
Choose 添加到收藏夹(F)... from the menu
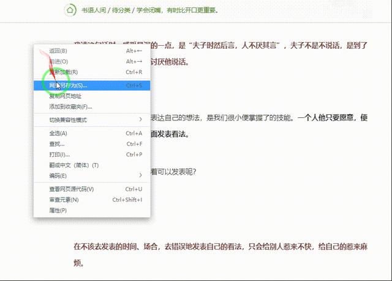tap(92, 107)
